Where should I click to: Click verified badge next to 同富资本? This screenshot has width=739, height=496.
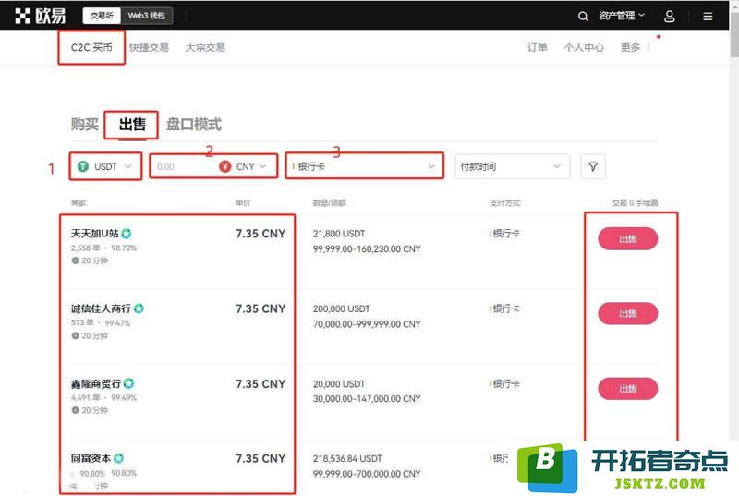coord(119,458)
